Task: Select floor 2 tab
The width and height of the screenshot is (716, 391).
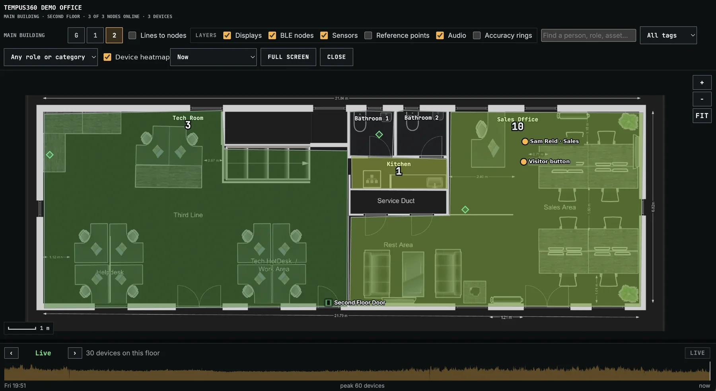Action: [x=114, y=35]
